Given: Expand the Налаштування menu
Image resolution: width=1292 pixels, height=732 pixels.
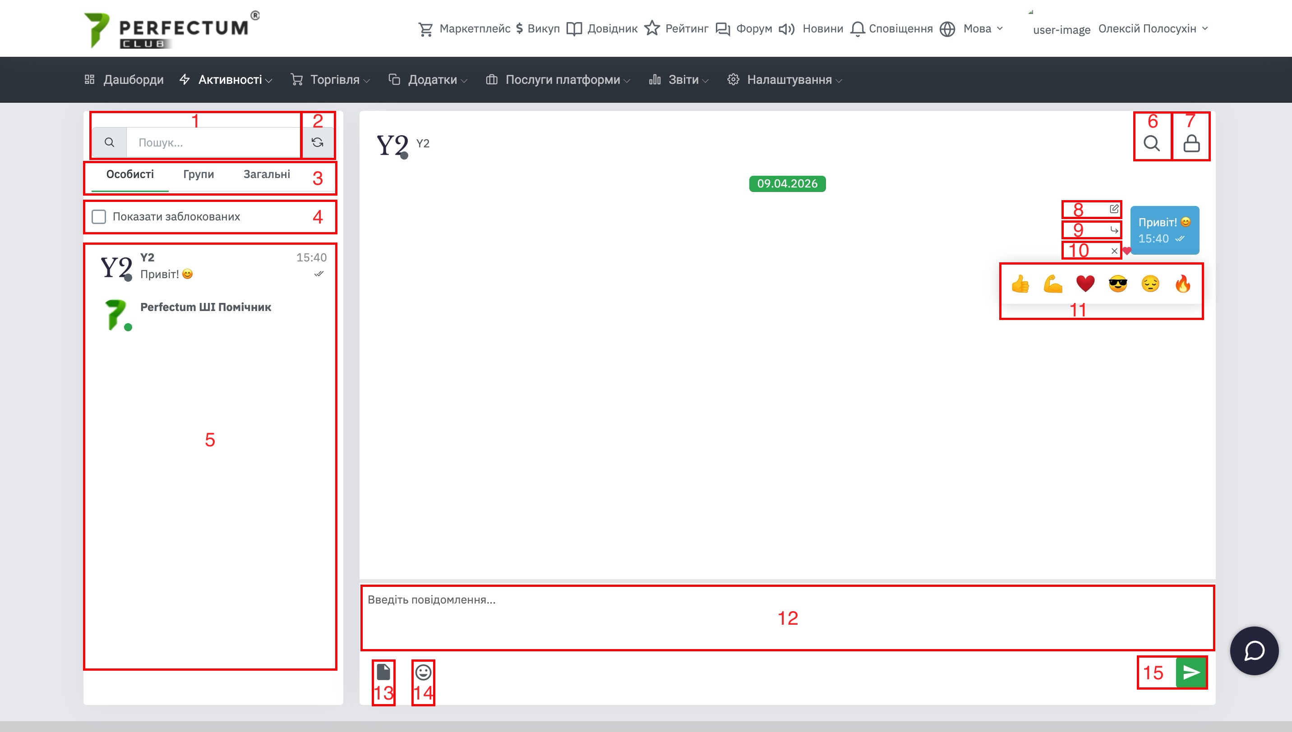Looking at the screenshot, I should click(x=789, y=79).
